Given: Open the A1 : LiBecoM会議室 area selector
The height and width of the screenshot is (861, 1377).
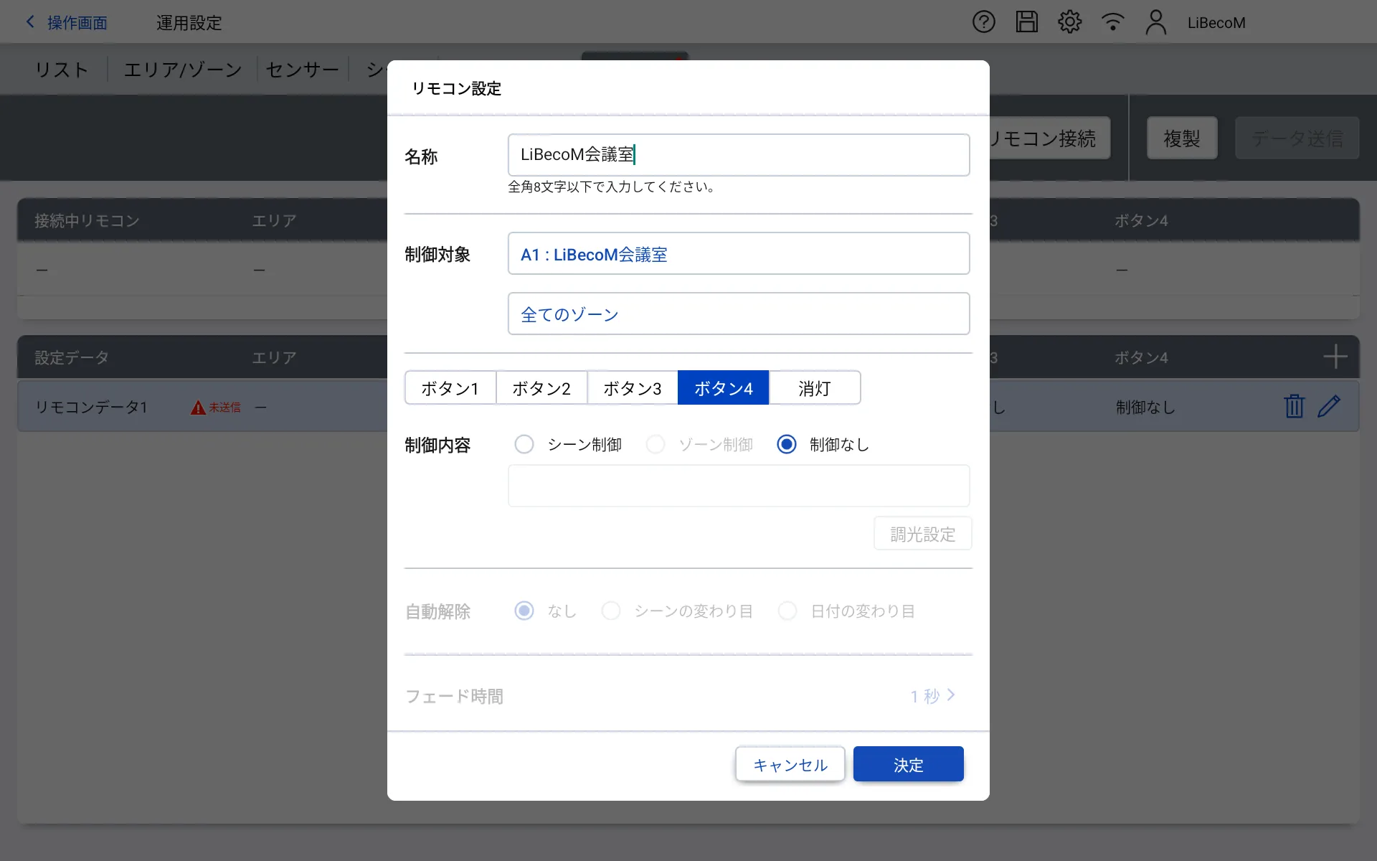Looking at the screenshot, I should pos(738,254).
